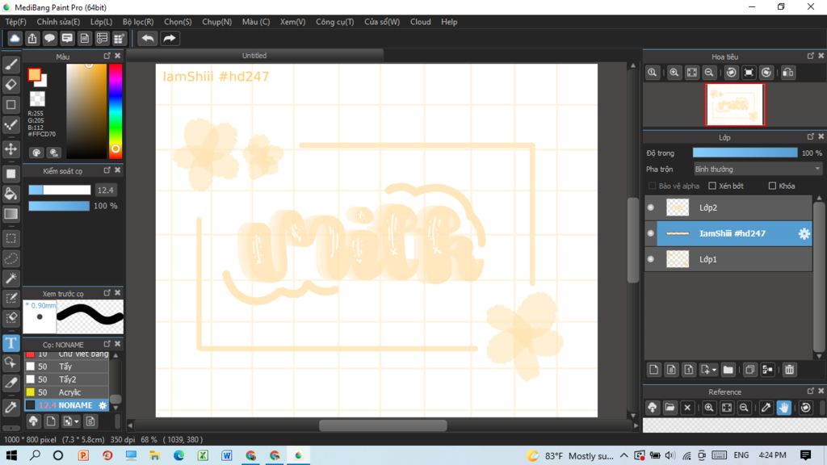This screenshot has width=827, height=465.
Task: Flip the canvas view in Navigator
Action: click(788, 73)
